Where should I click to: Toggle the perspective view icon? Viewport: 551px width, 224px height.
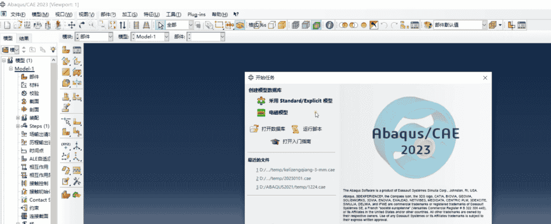tap(282, 25)
